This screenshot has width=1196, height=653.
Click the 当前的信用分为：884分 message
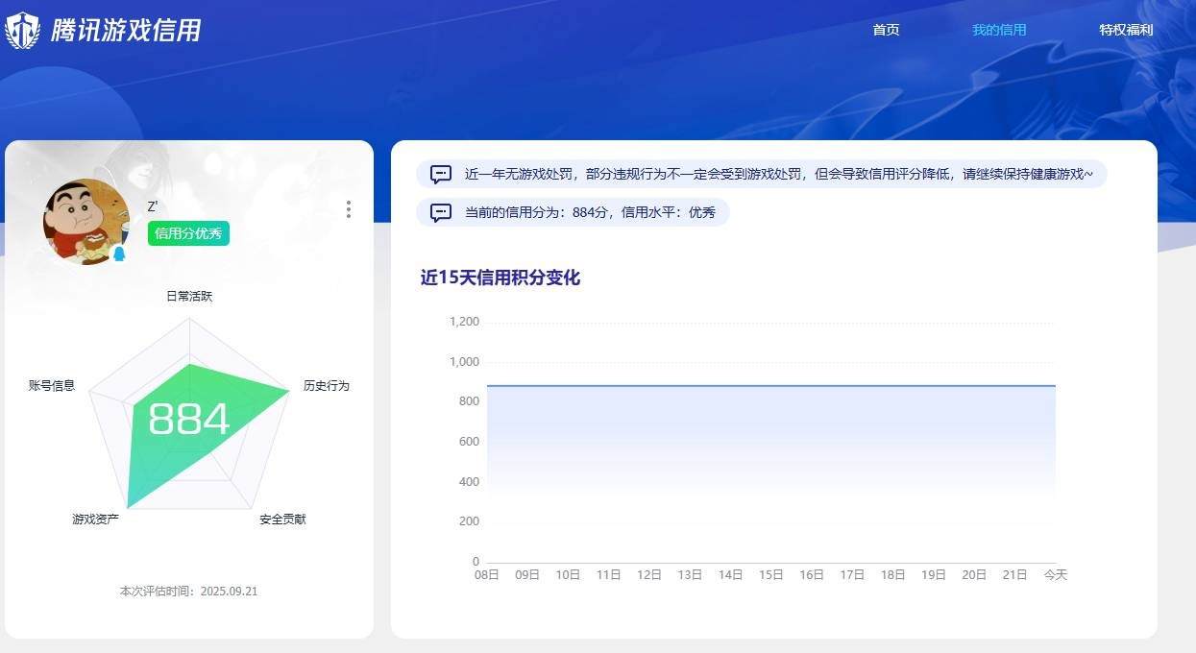(590, 213)
